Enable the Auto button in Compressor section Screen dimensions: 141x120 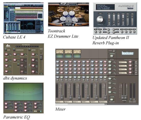[18, 65]
